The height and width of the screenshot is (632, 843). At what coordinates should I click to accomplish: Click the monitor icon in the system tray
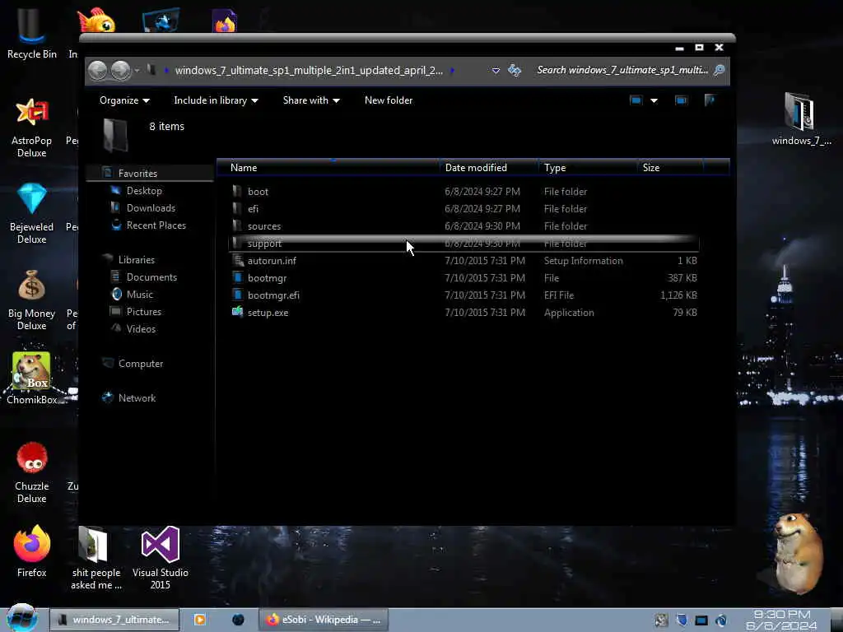701,620
